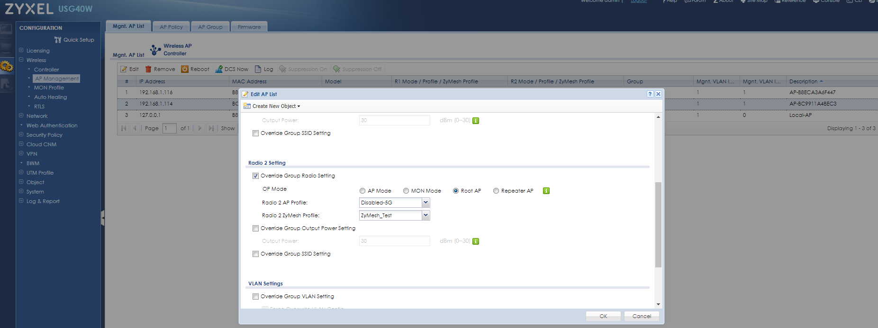Click the green info icon beside Repeater AP
878x328 pixels.
coord(546,191)
